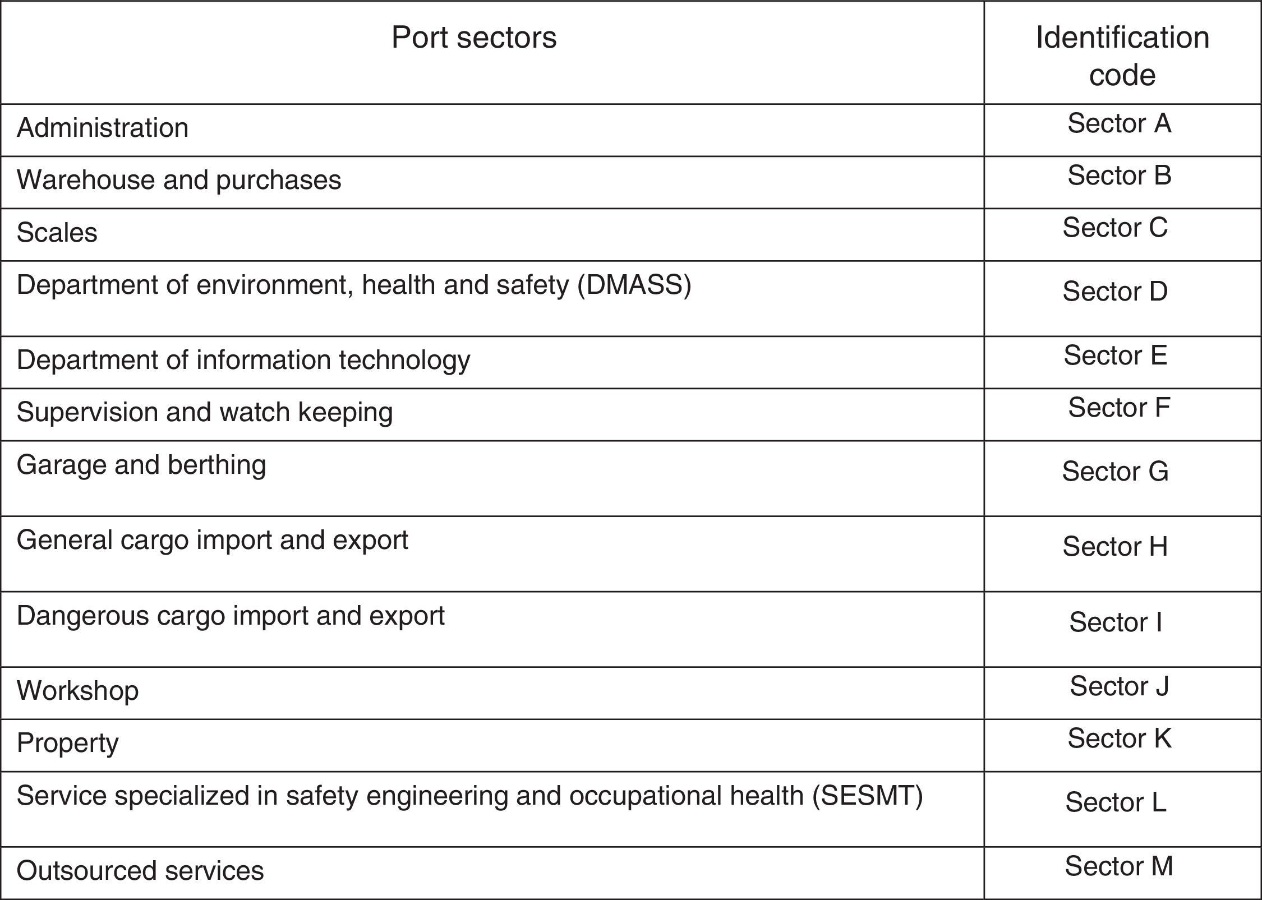Screen dimensions: 1262x900
Task: Click the DMASS department row text
Action: click(354, 285)
